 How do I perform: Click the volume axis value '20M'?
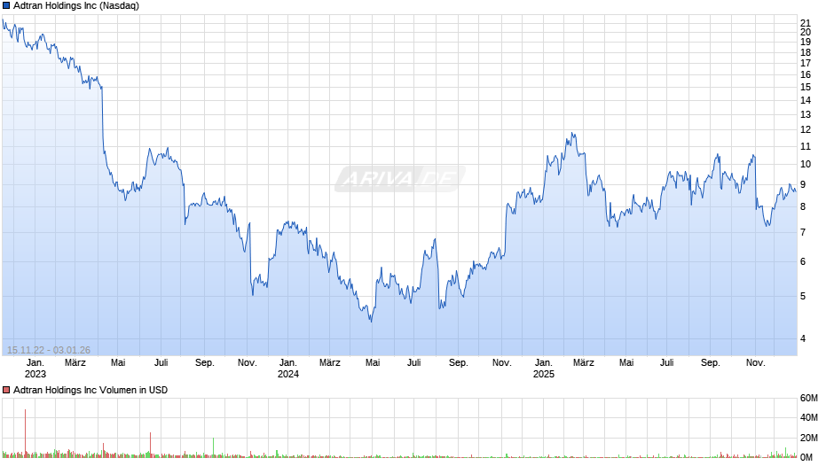tap(809, 438)
